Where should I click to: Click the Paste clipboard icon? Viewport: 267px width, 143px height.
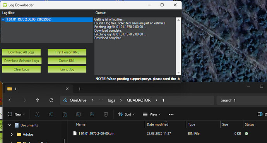65,114
